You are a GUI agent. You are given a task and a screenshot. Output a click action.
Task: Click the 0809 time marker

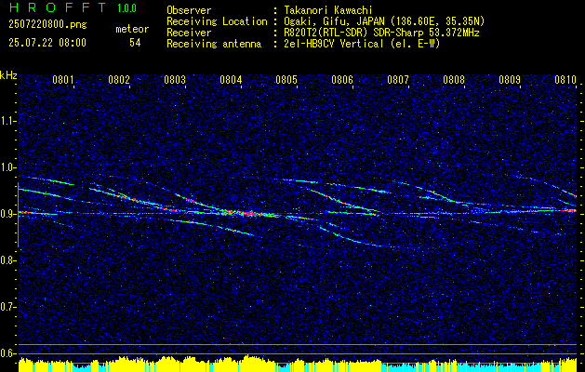510,80
